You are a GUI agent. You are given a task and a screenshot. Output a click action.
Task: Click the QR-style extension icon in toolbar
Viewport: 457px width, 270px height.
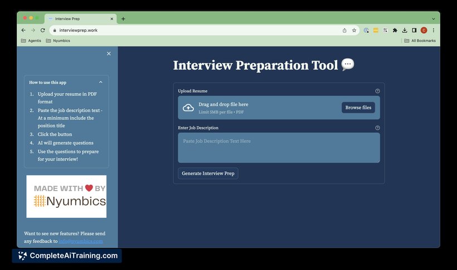(385, 30)
